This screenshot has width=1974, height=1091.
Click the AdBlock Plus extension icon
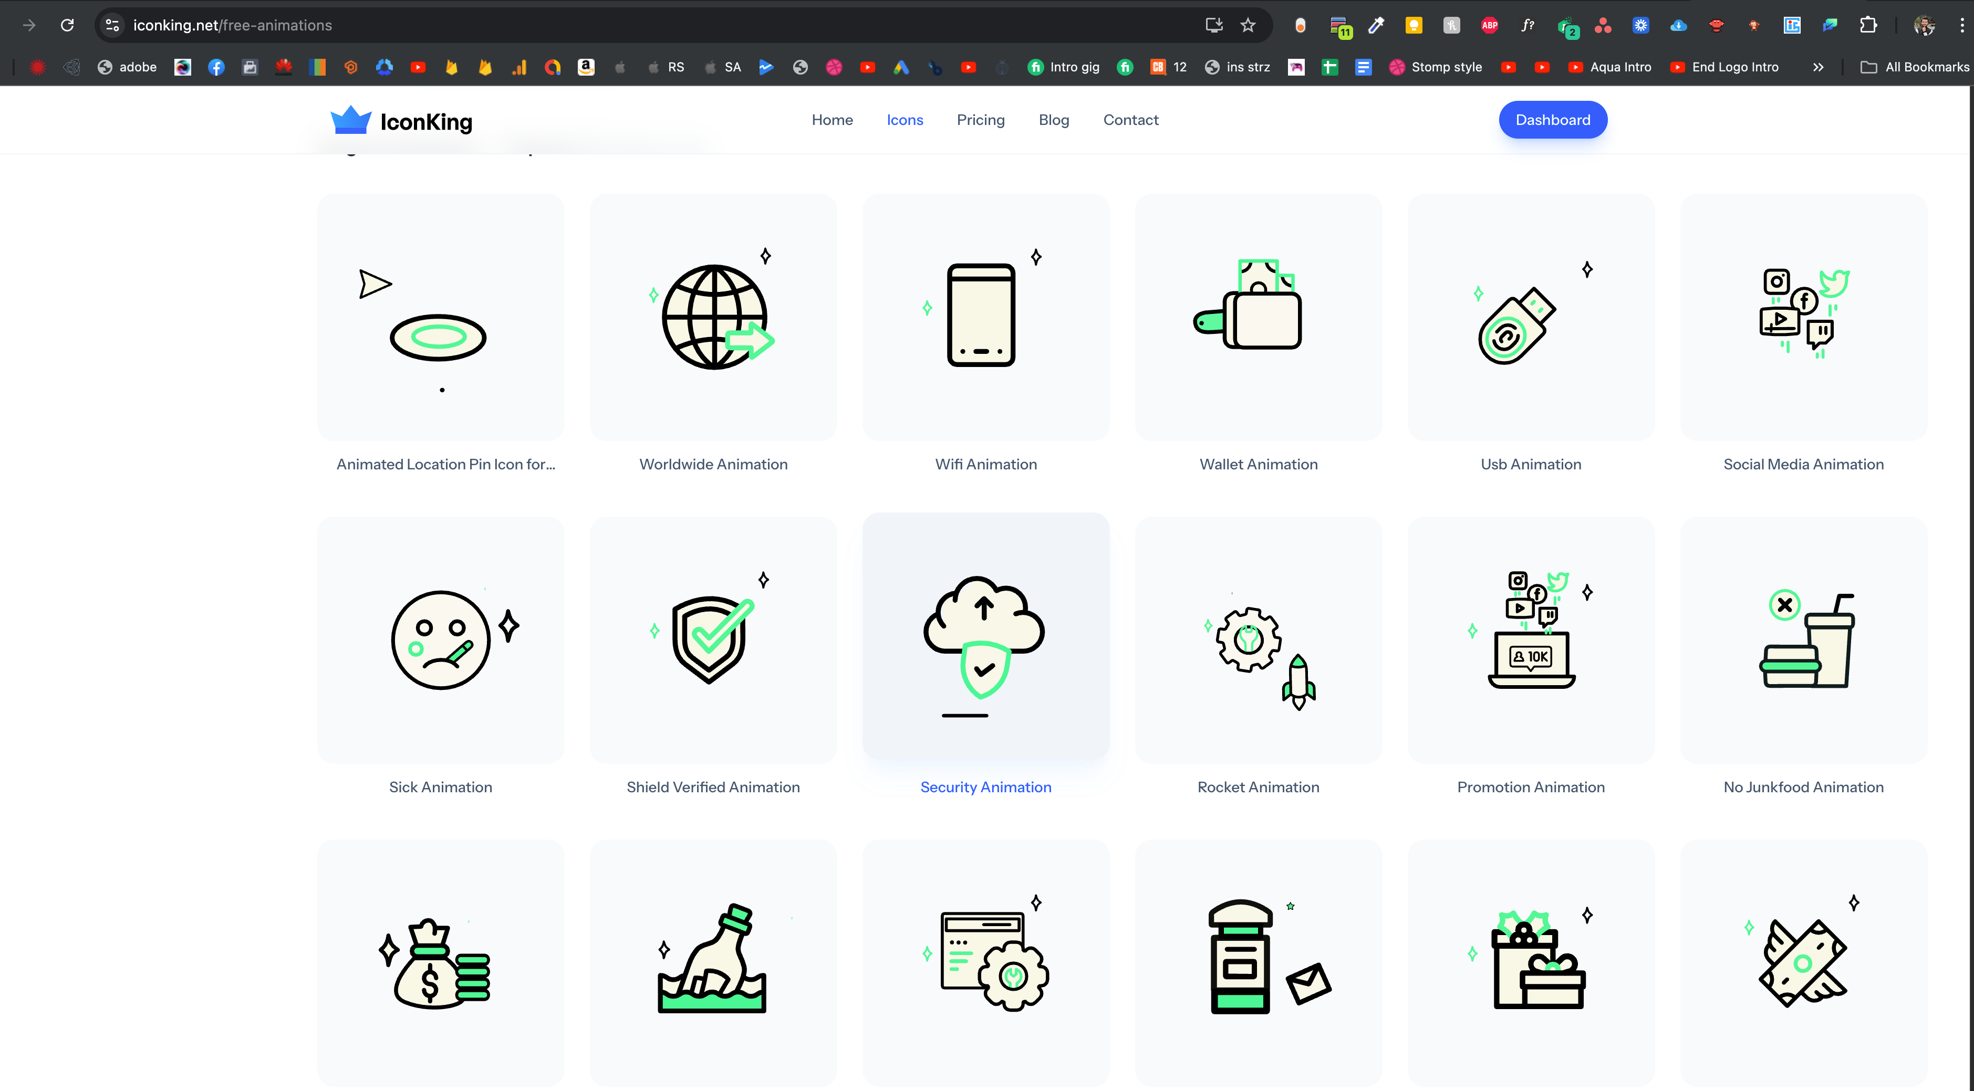coord(1489,25)
